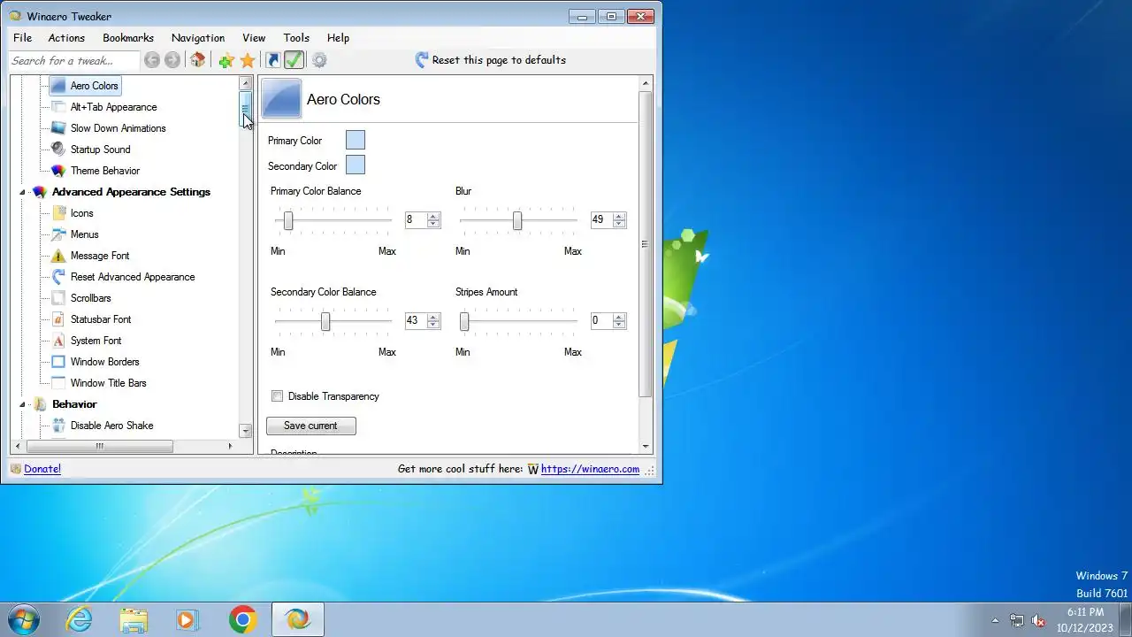Open the File menu

click(22, 38)
